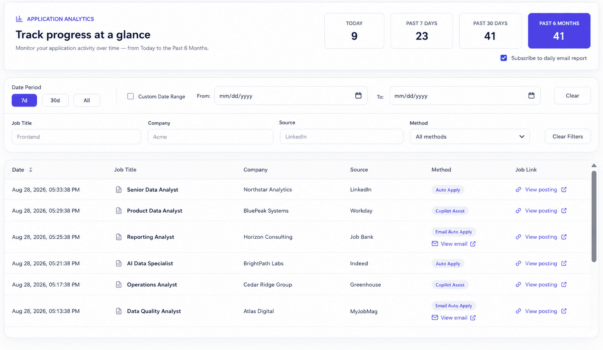
Task: Click the To date input field
Action: [x=465, y=96]
